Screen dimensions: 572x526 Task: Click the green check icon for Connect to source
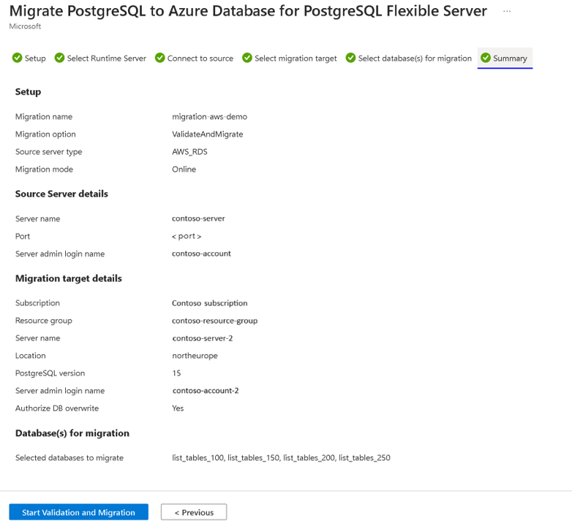(159, 58)
